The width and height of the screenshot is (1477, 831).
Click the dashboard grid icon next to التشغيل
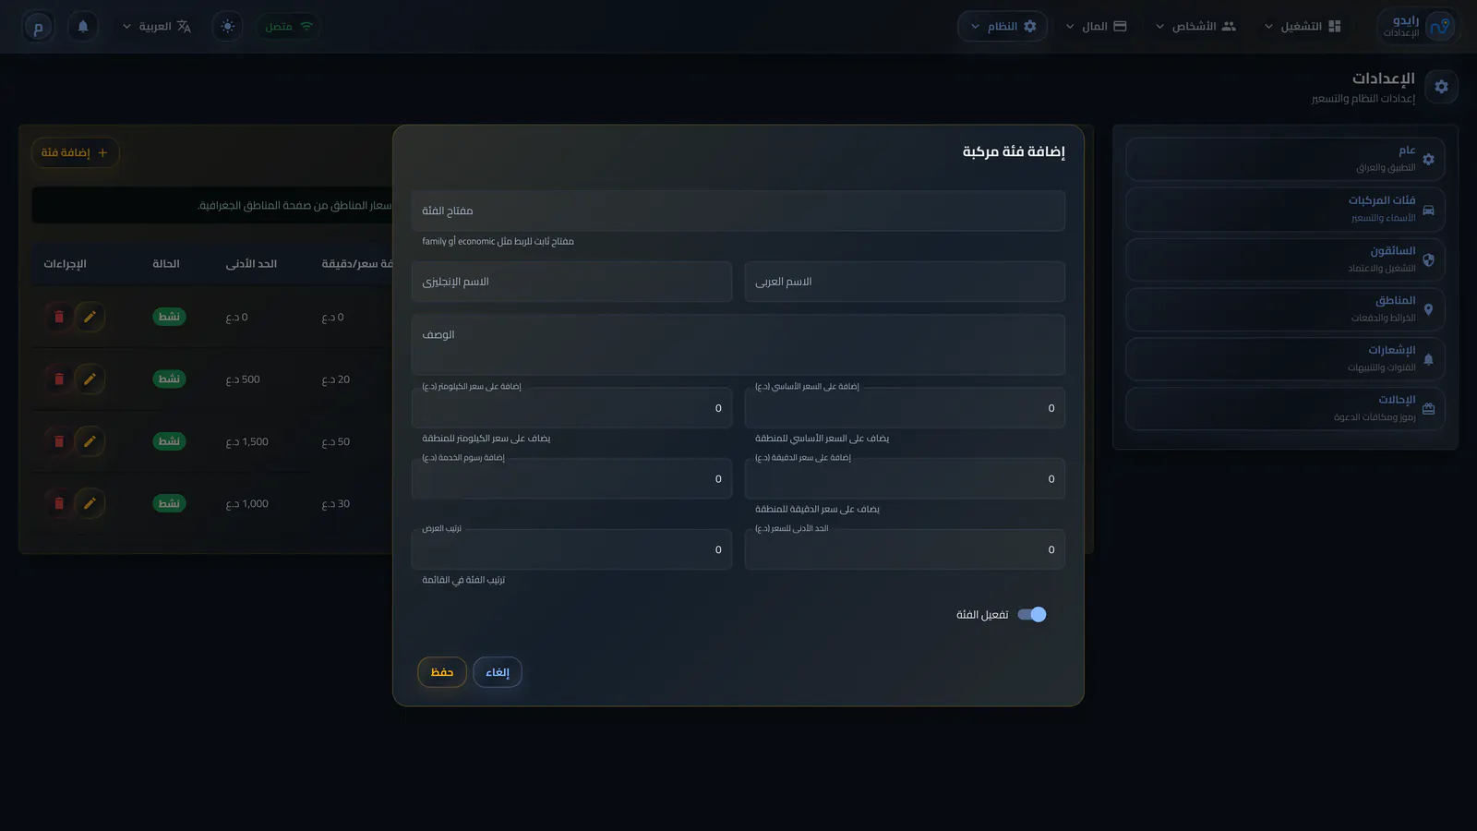pos(1335,27)
